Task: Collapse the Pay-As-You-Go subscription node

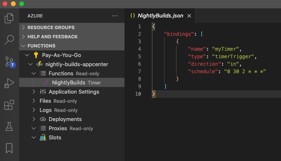Action: tap(27, 55)
